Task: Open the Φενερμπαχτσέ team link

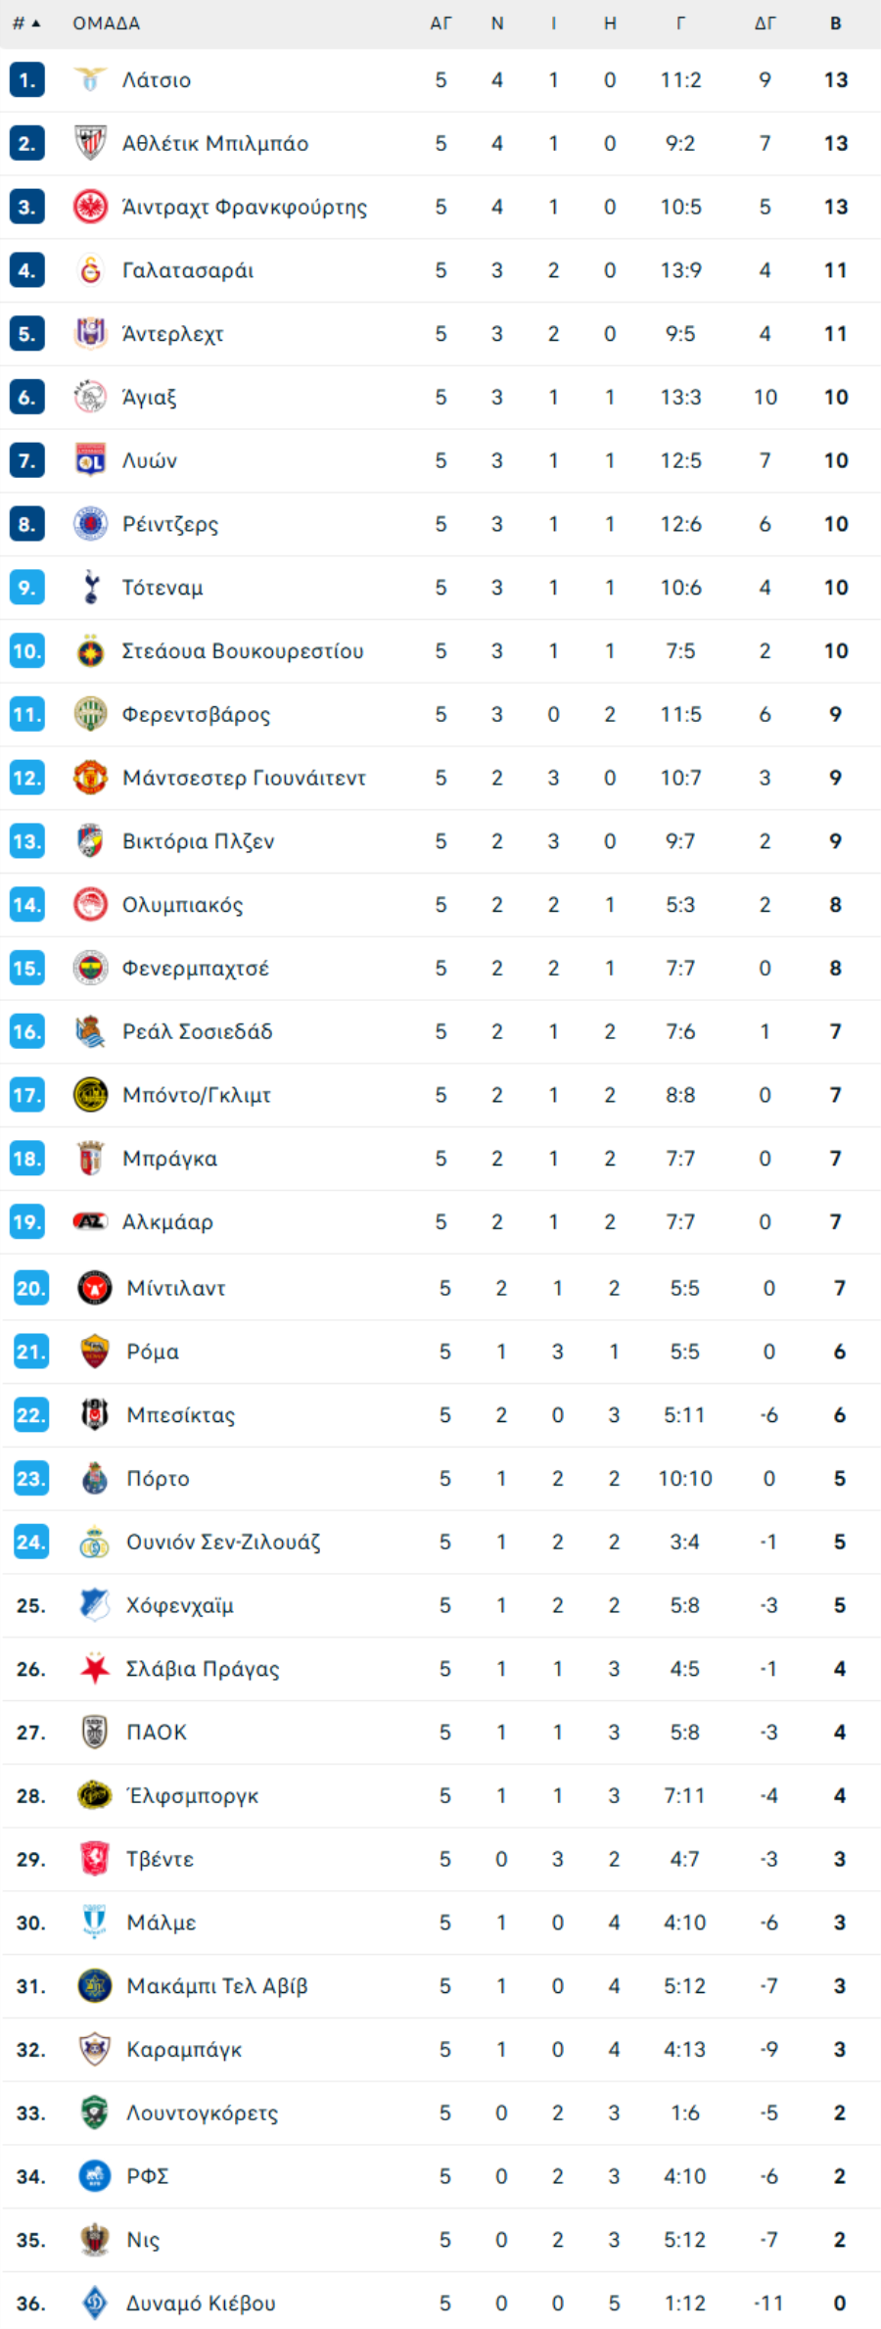Action: (x=195, y=969)
